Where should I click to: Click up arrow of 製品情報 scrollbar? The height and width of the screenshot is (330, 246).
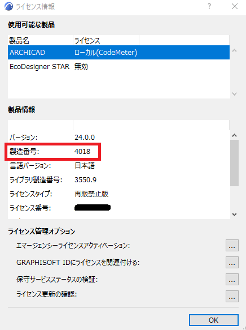[235, 135]
